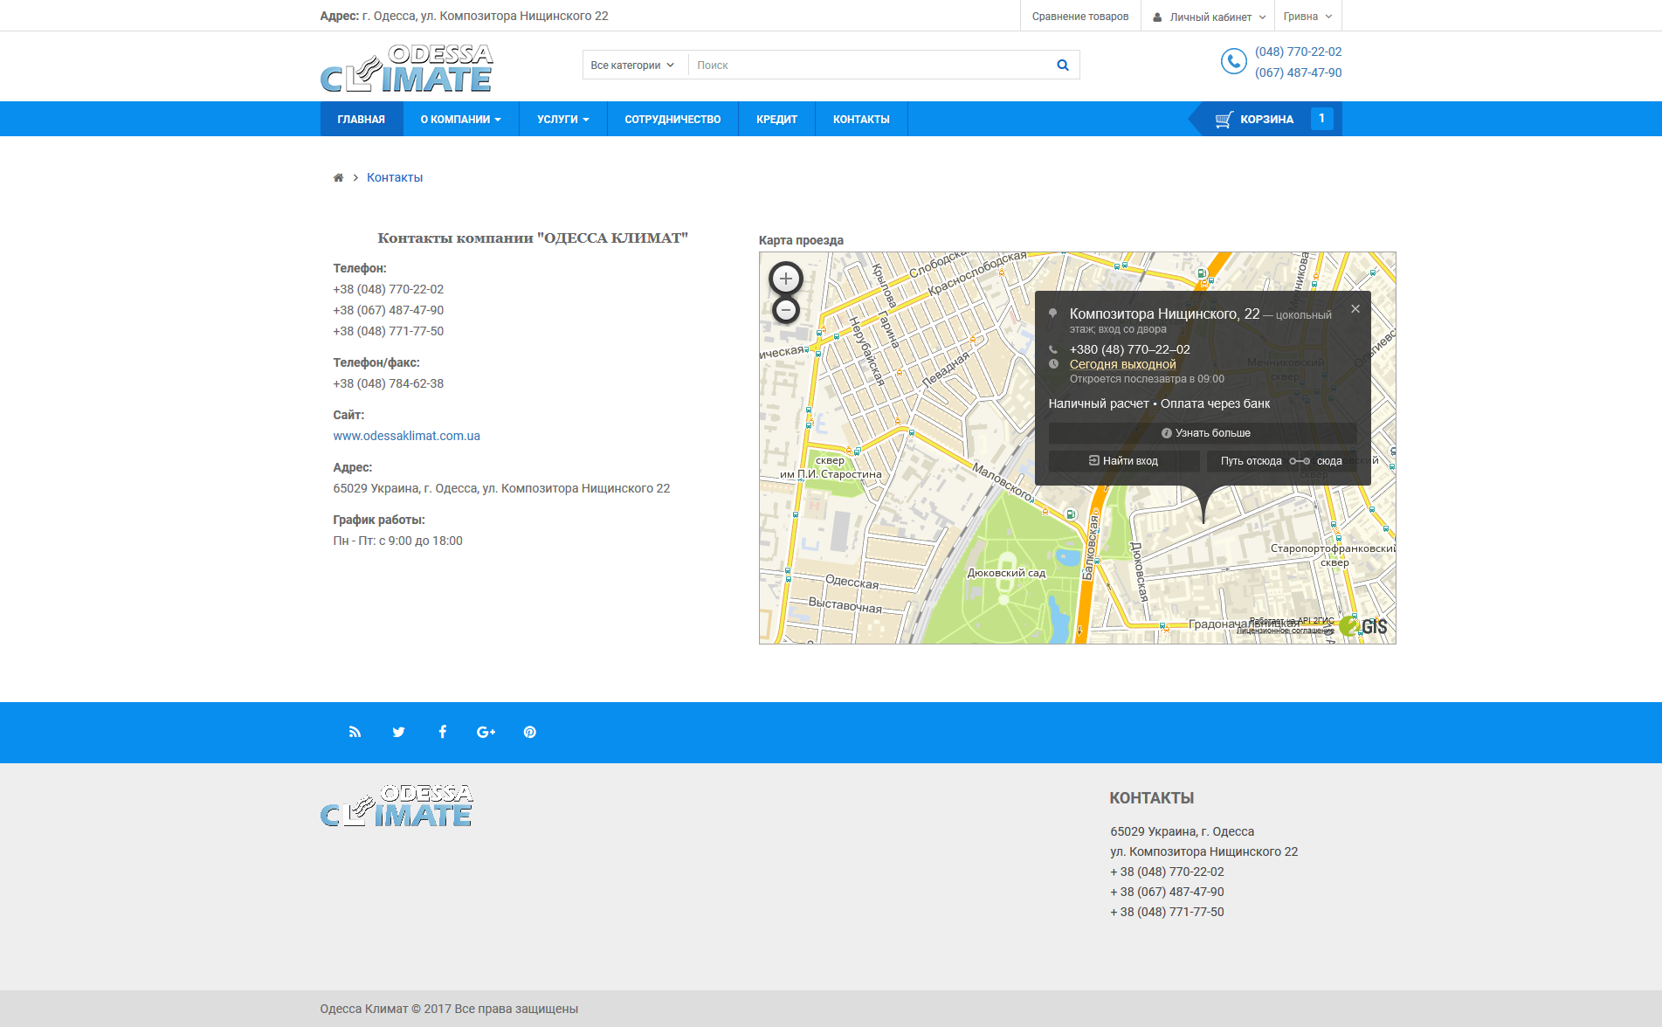
Task: Click the search magnifier icon
Action: coord(1062,65)
